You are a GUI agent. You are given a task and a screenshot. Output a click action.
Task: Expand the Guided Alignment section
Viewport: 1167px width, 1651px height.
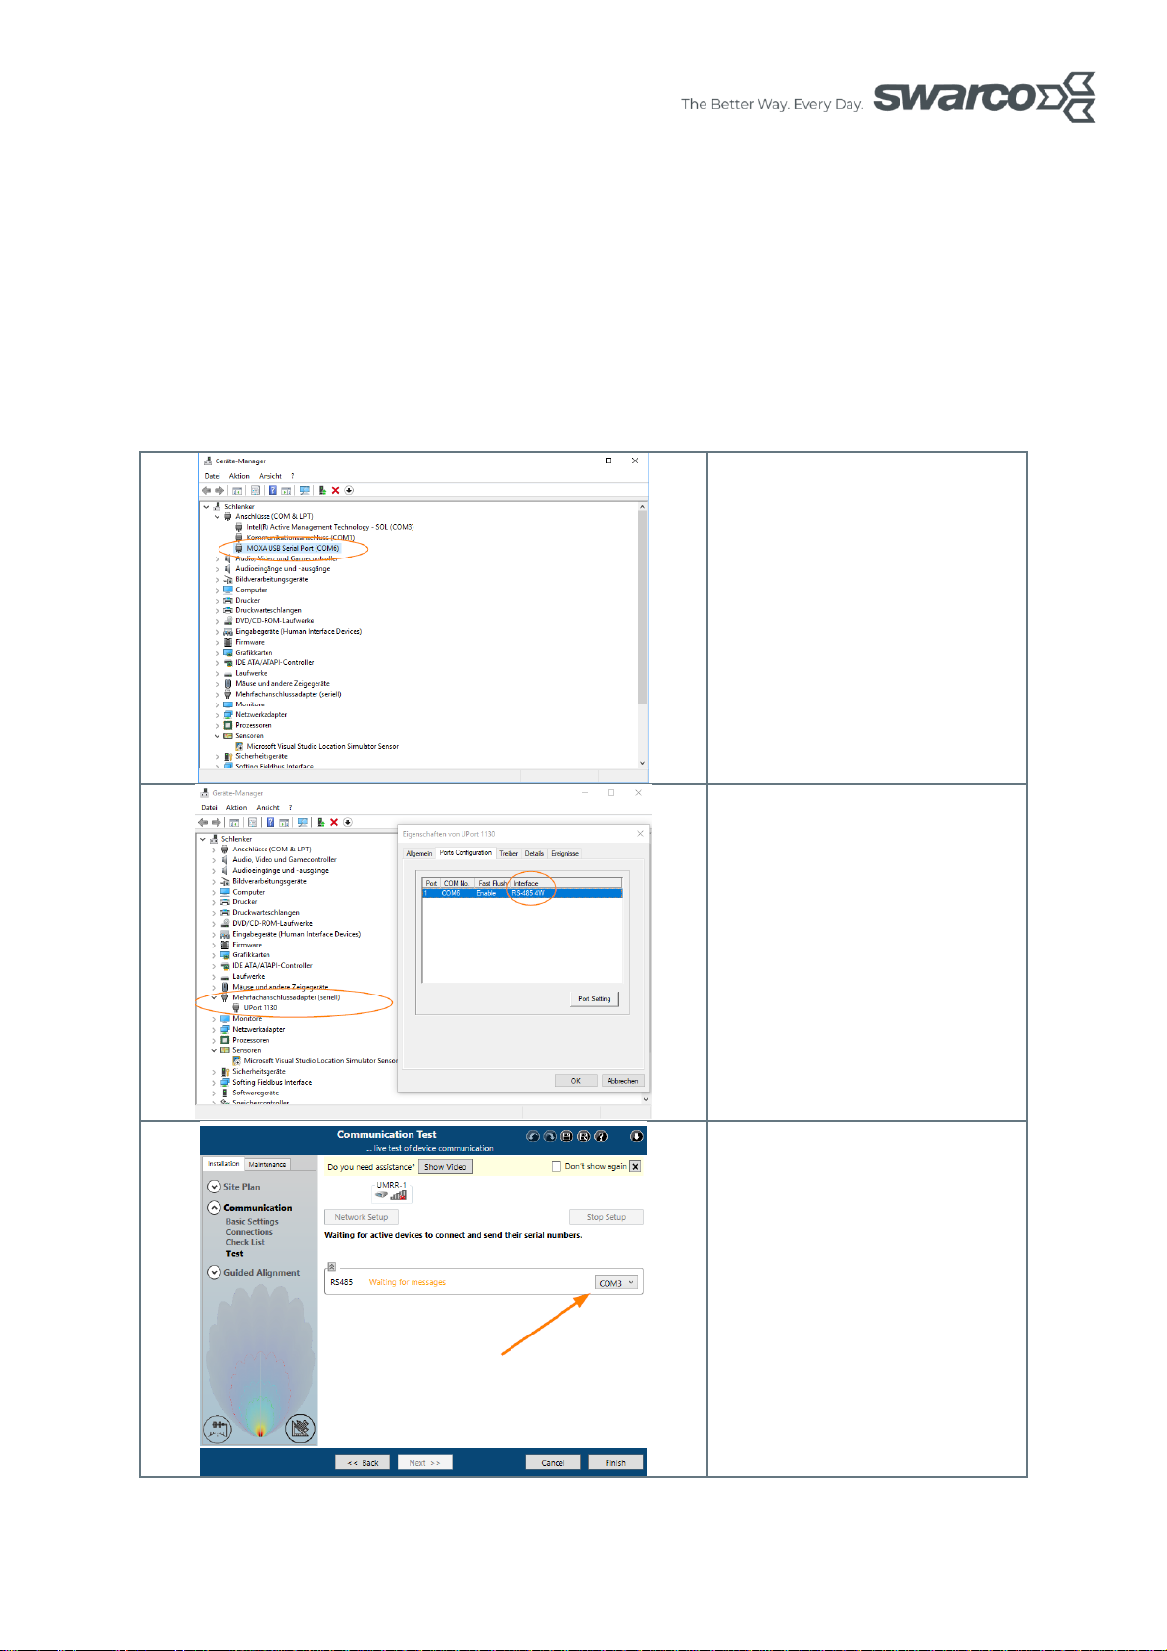[214, 1273]
